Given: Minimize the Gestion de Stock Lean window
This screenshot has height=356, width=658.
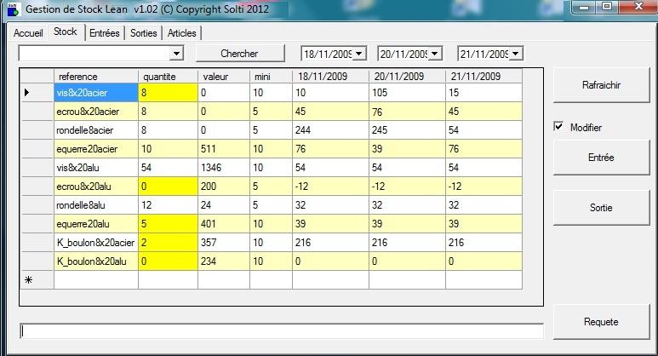Looking at the screenshot, I should tap(585, 7).
